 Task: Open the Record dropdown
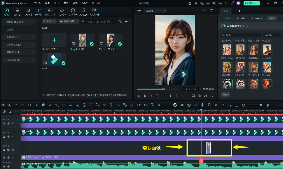click(x=69, y=21)
